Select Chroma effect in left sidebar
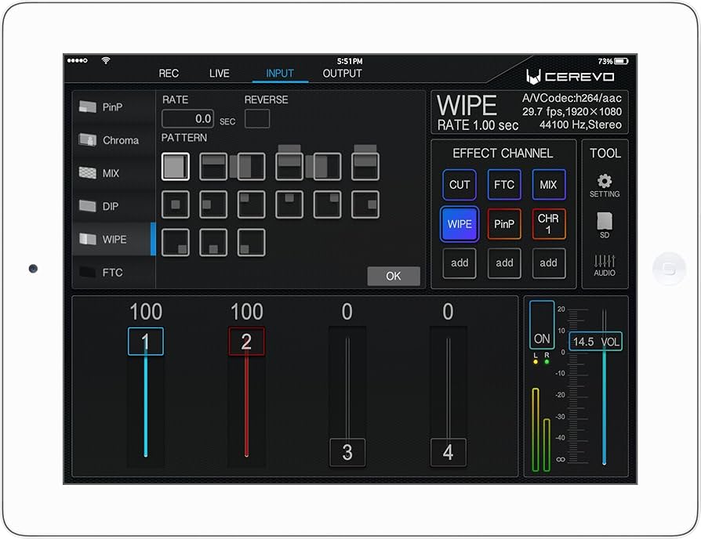Viewport: 701px width, 539px height. click(113, 140)
